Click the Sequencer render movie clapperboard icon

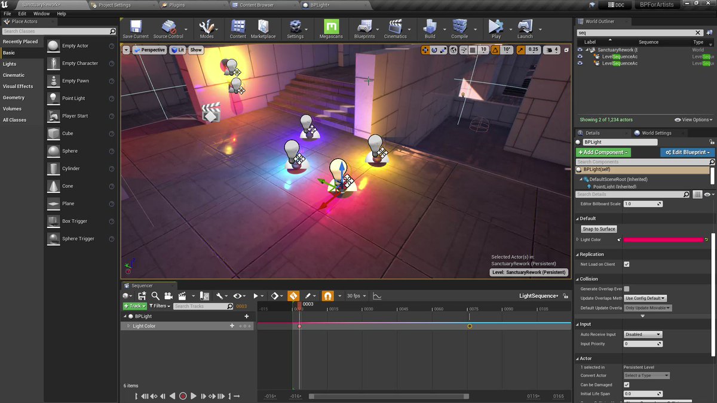click(182, 296)
